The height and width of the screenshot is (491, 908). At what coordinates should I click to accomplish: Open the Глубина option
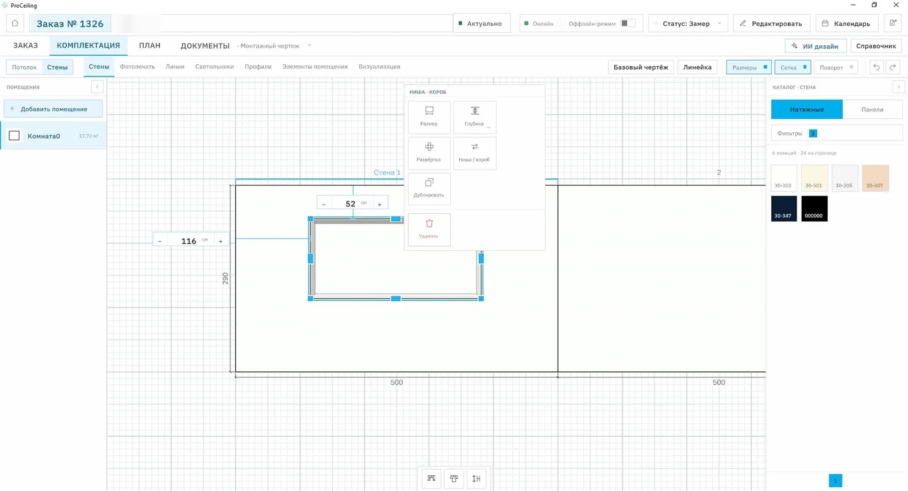475,117
